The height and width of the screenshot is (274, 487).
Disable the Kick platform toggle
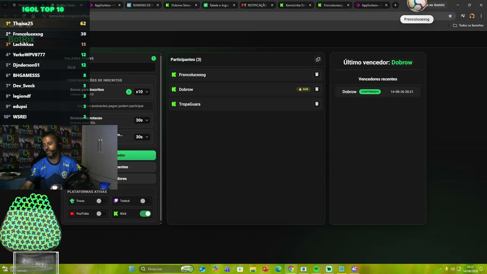pos(145,213)
